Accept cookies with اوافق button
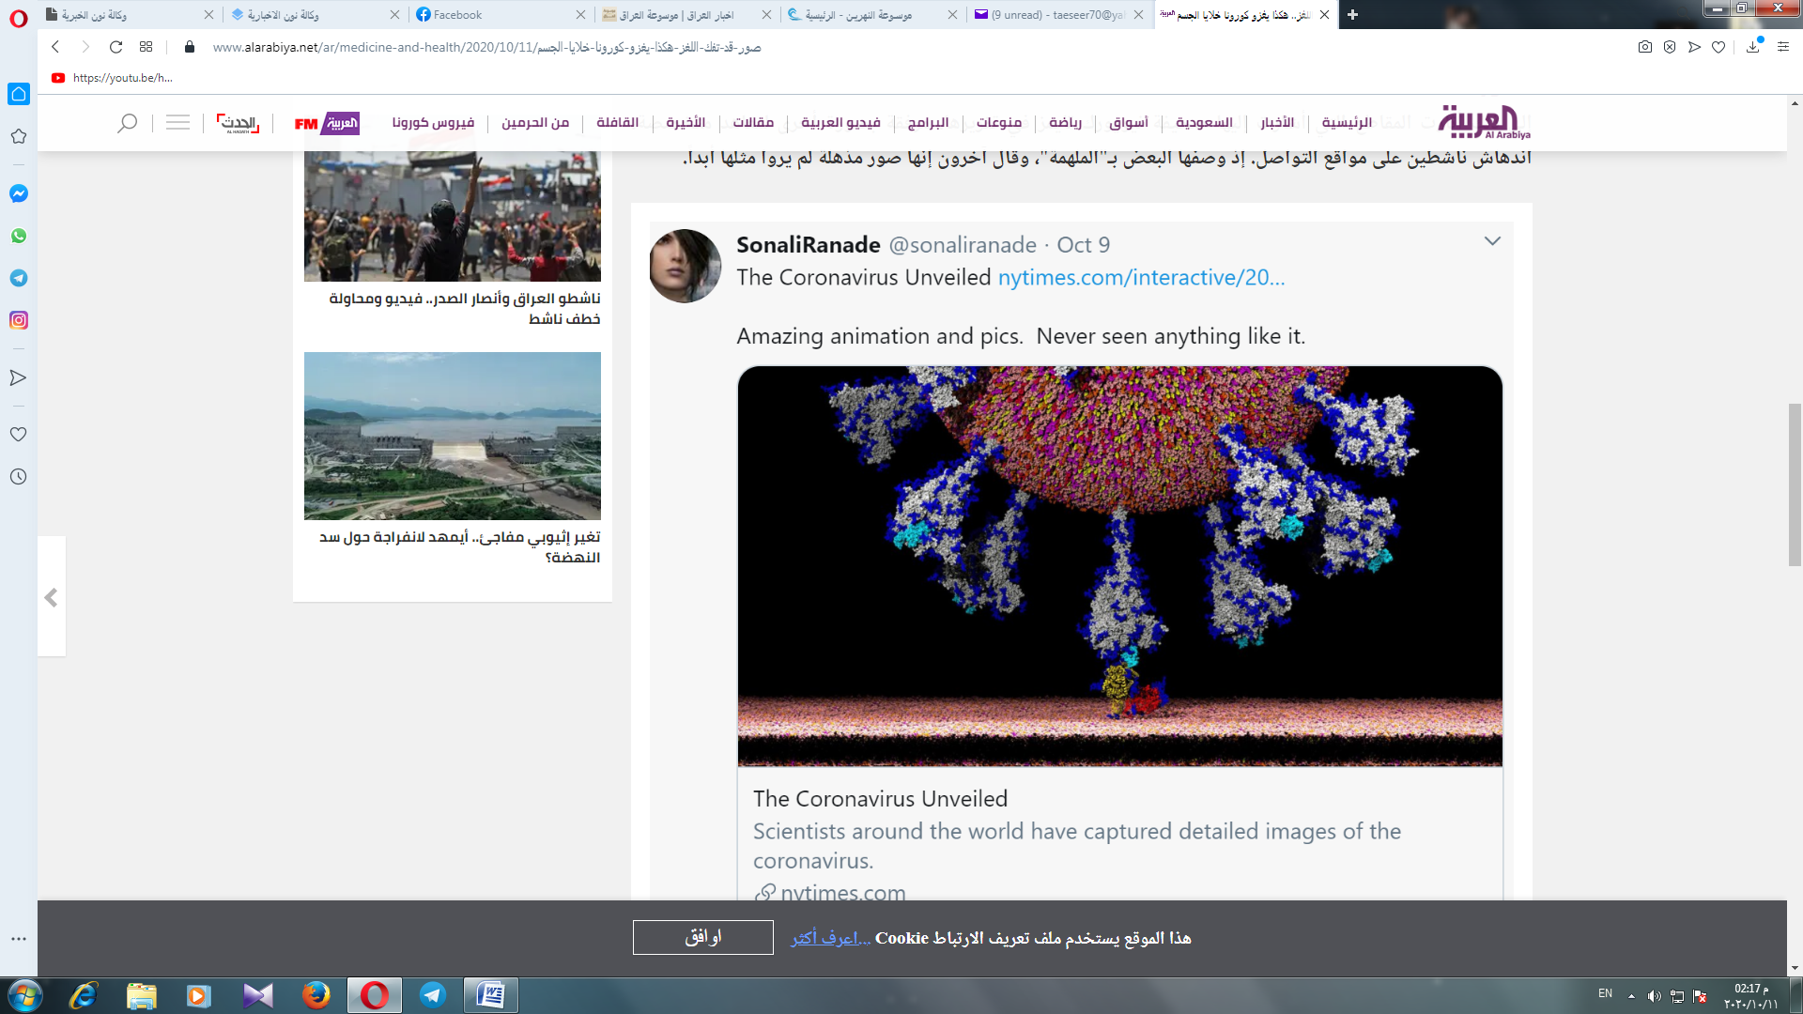This screenshot has width=1803, height=1014. (x=702, y=937)
